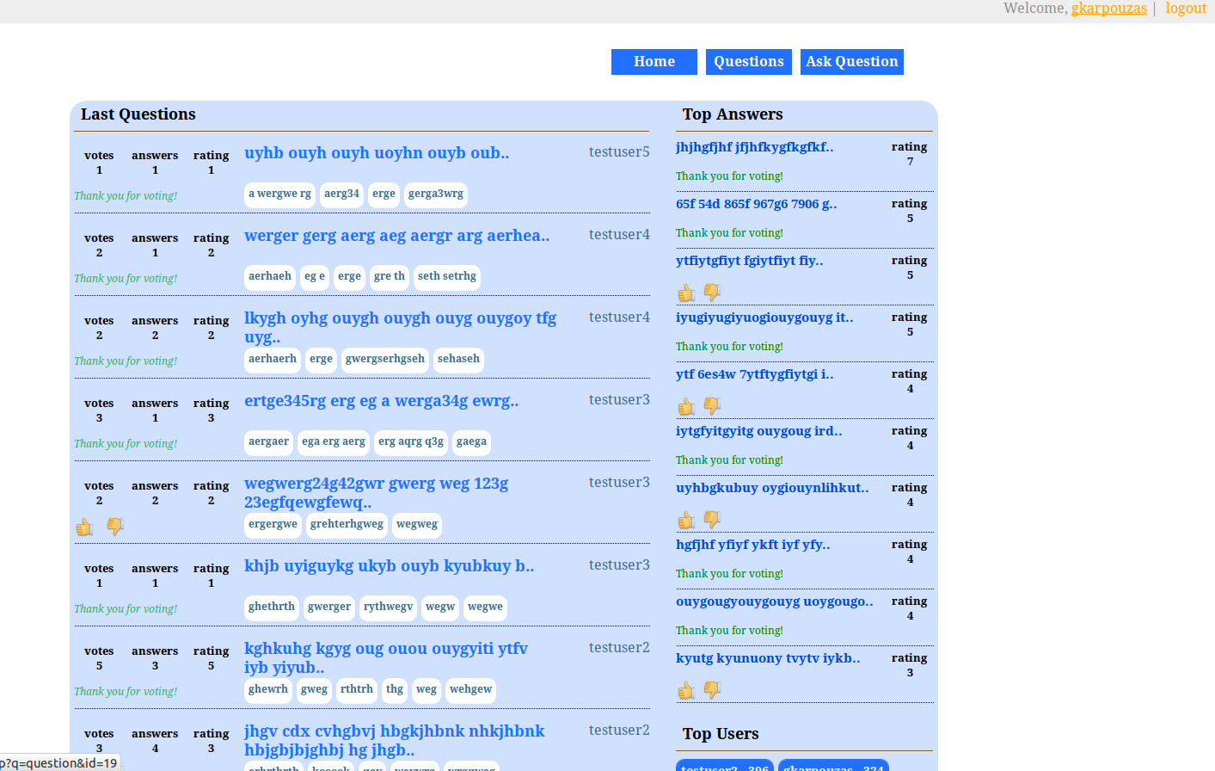1215x771 pixels.
Task: Upvote the 'wegwerg24g42gwr' question with thumbs up
Action: click(84, 527)
